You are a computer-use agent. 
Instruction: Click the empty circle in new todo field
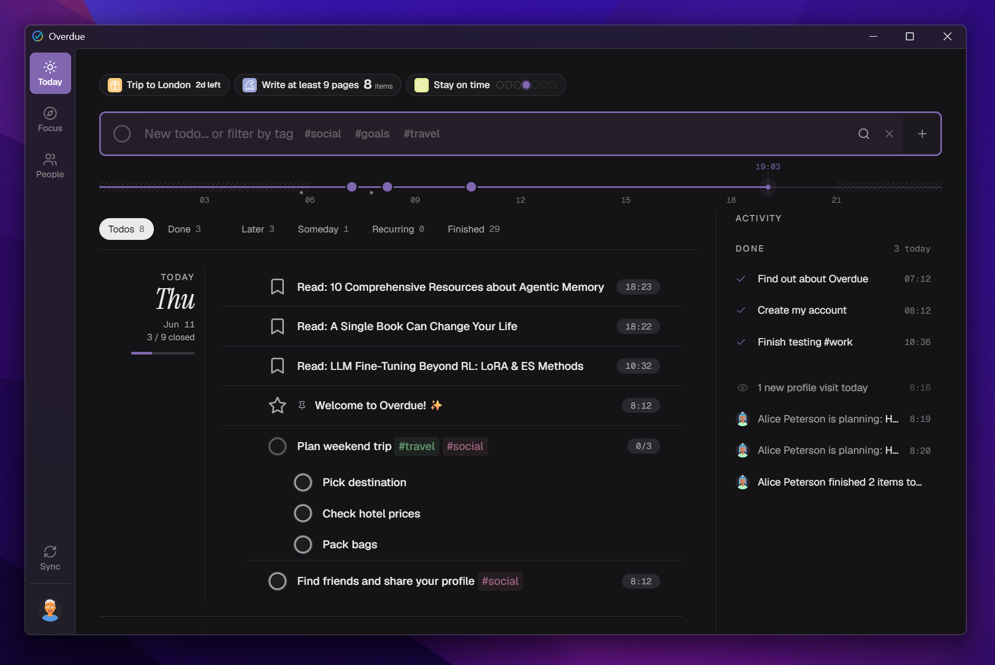coord(122,134)
